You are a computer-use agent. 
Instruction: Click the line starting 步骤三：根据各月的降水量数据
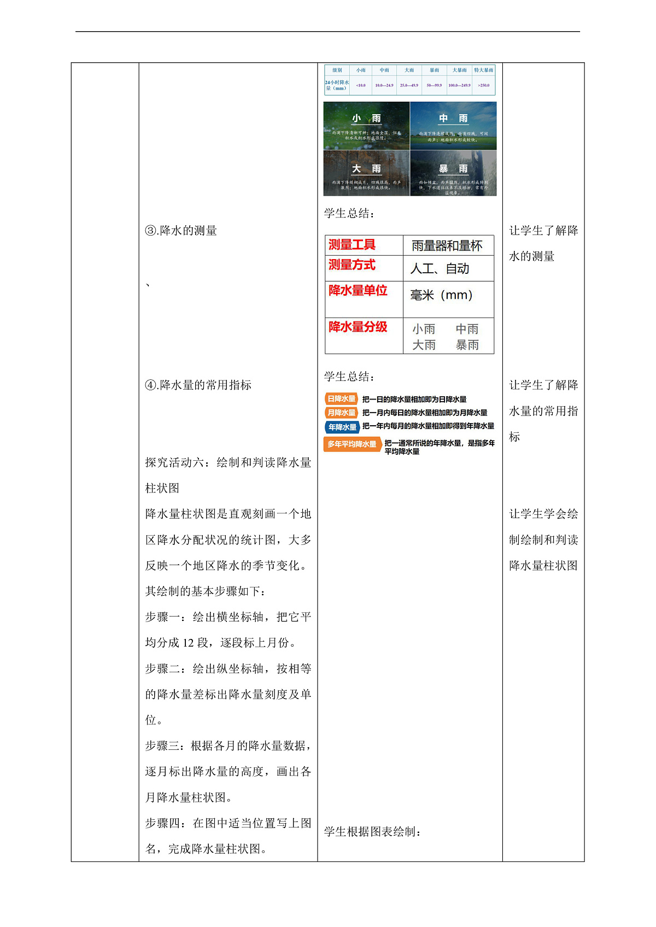coord(228,746)
